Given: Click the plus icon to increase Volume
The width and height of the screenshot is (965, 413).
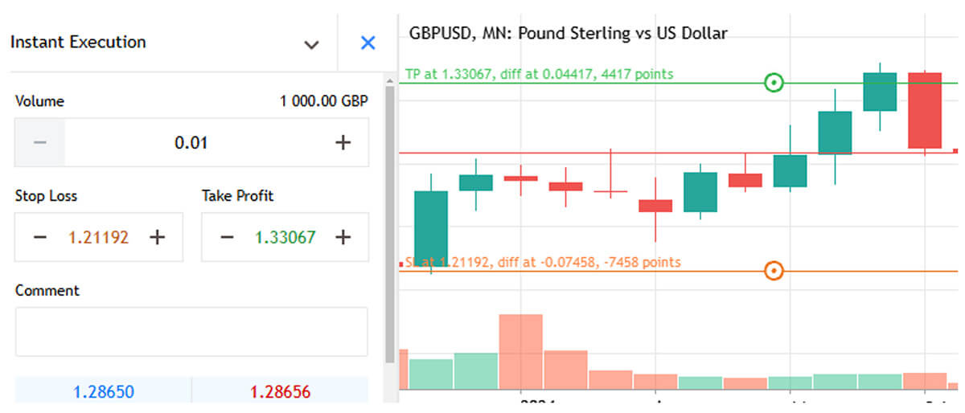Looking at the screenshot, I should click(343, 143).
